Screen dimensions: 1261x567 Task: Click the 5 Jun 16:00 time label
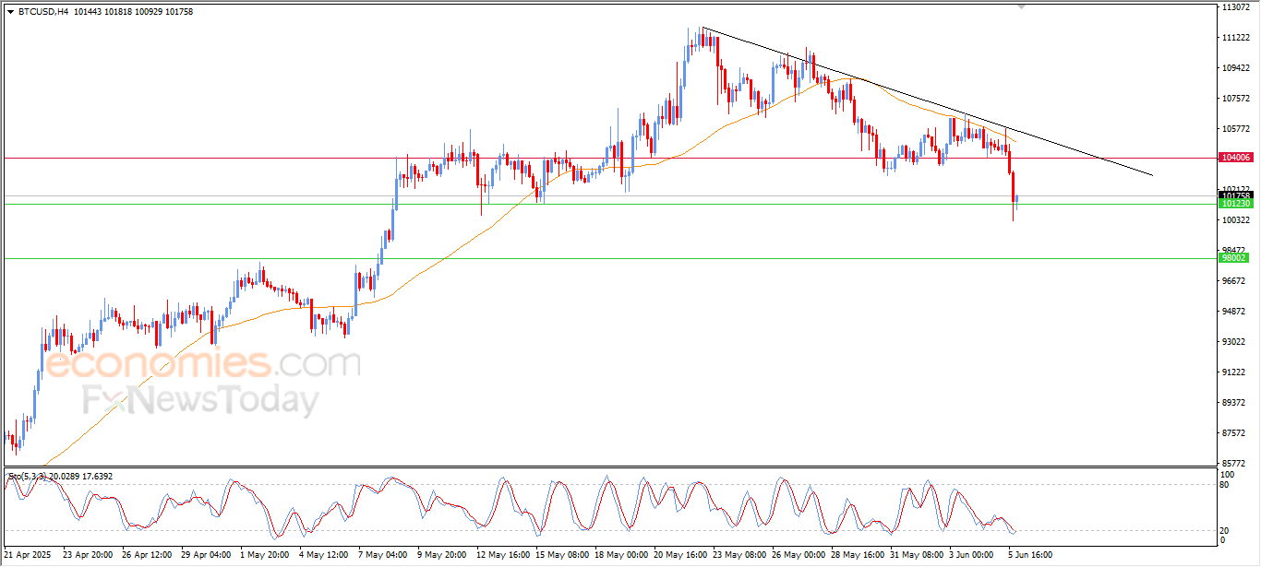pos(1031,555)
